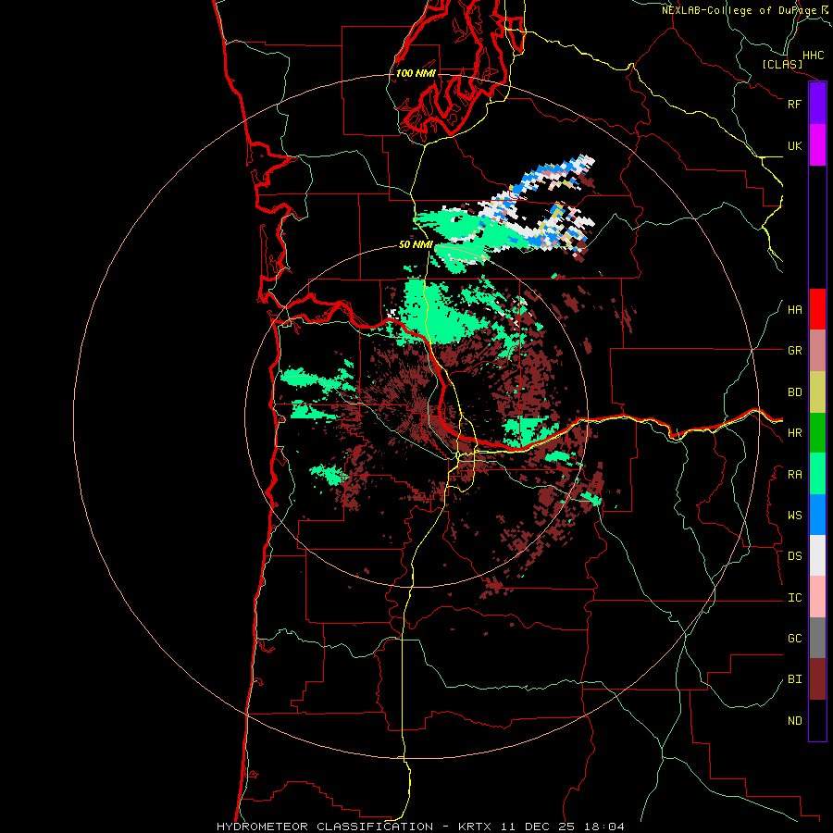Click the [CLAS] units label
This screenshot has width=833, height=833.
click(782, 64)
